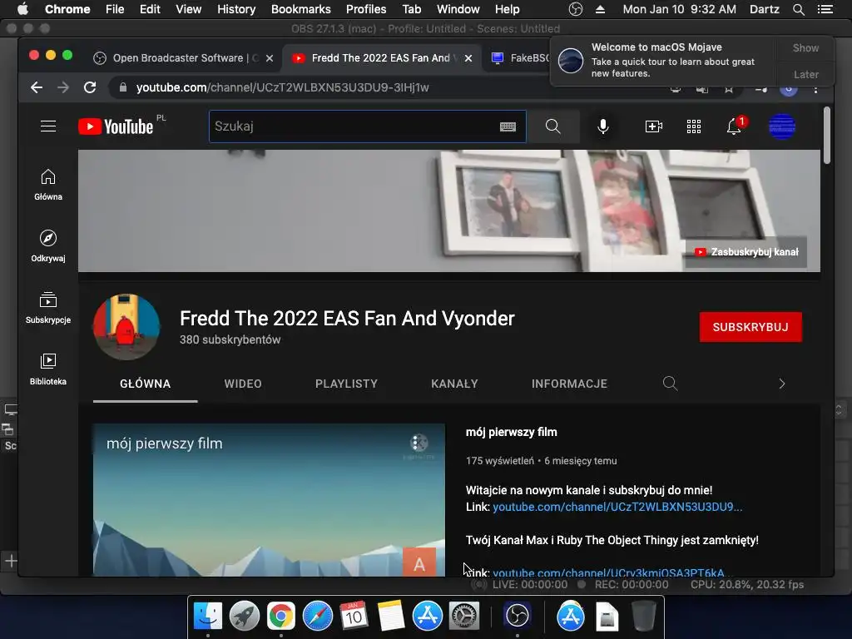Start voice search with the microphone

pyautogui.click(x=602, y=126)
